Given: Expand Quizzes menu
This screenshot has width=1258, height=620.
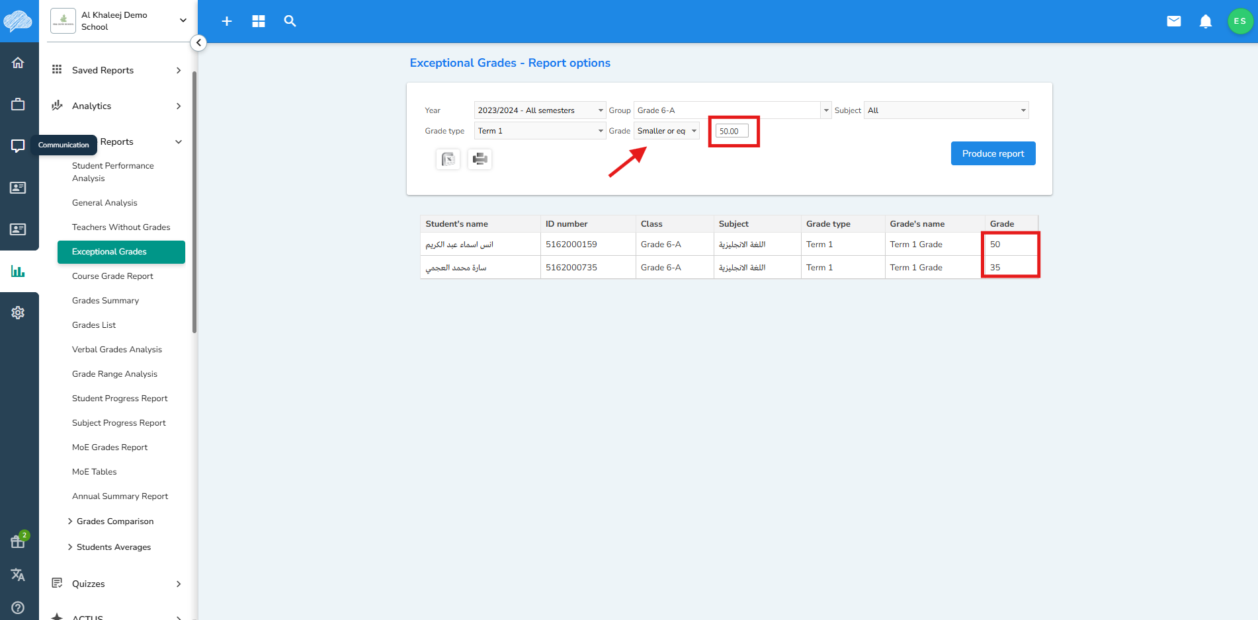Looking at the screenshot, I should pos(118,584).
